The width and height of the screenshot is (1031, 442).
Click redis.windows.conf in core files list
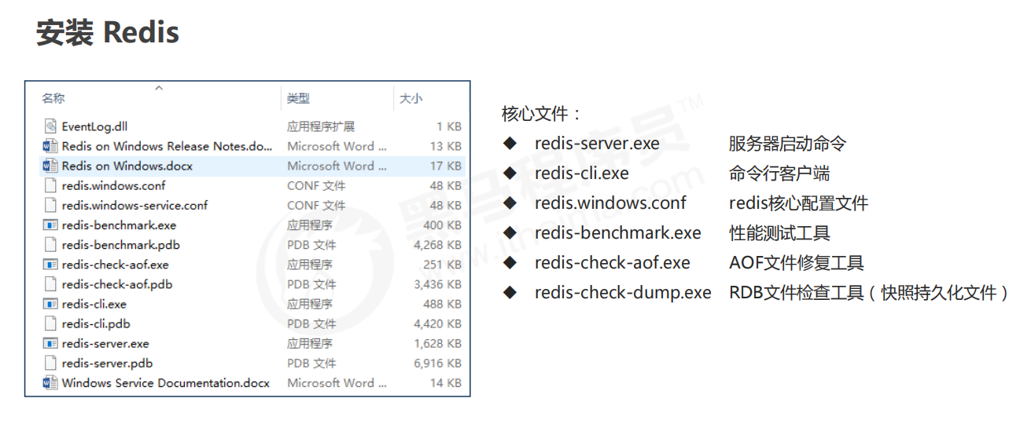(x=610, y=203)
